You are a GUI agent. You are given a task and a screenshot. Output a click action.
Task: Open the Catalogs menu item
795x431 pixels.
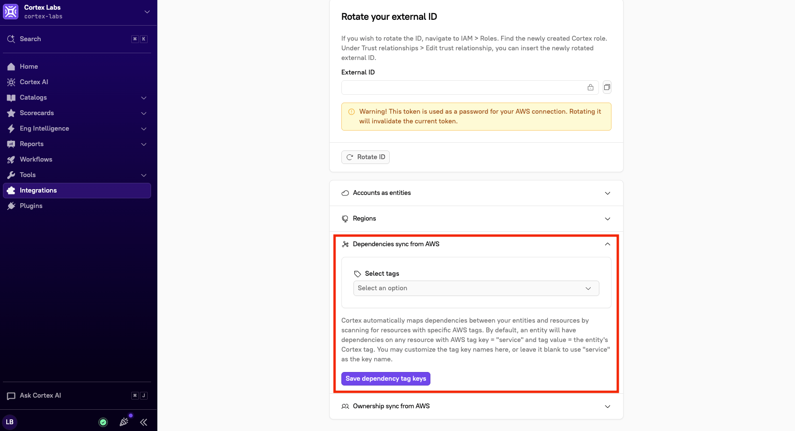click(x=77, y=97)
